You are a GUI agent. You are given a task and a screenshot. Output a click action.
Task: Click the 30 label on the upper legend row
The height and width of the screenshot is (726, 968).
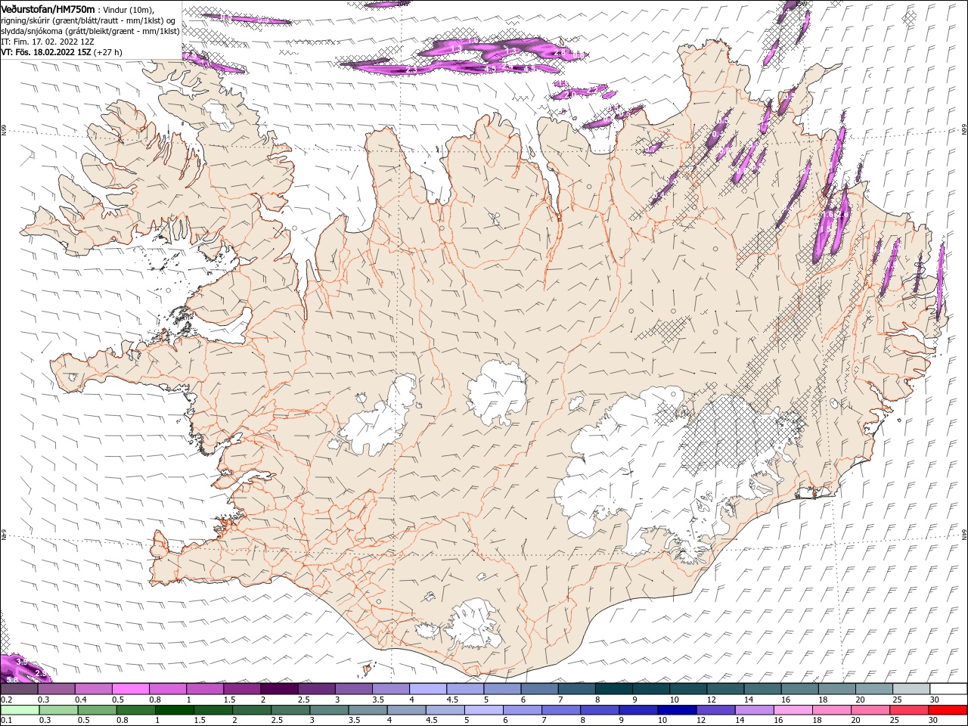click(935, 700)
